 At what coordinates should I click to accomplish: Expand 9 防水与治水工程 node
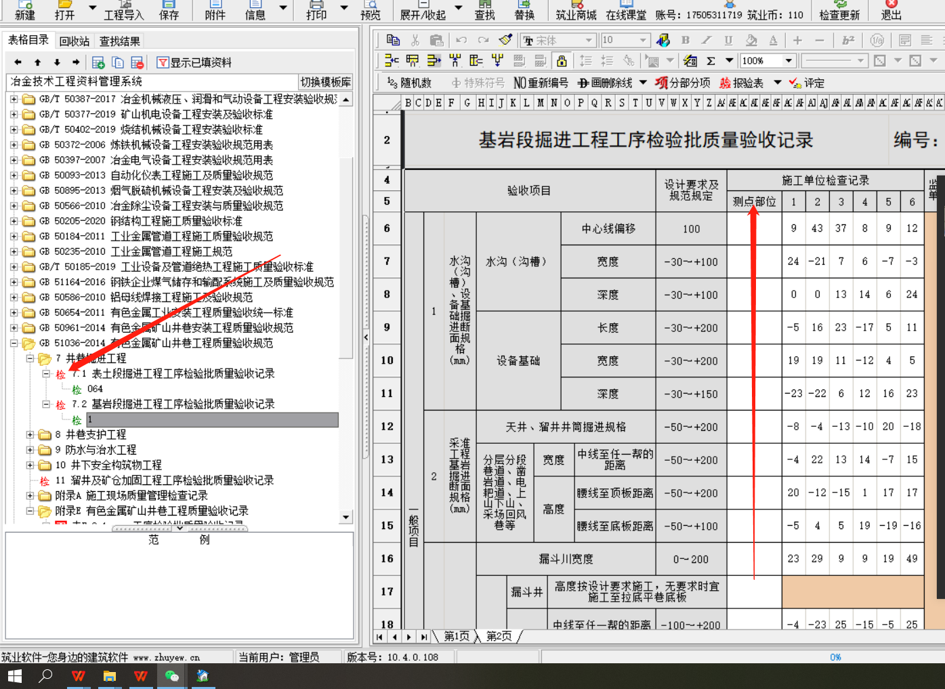[30, 450]
